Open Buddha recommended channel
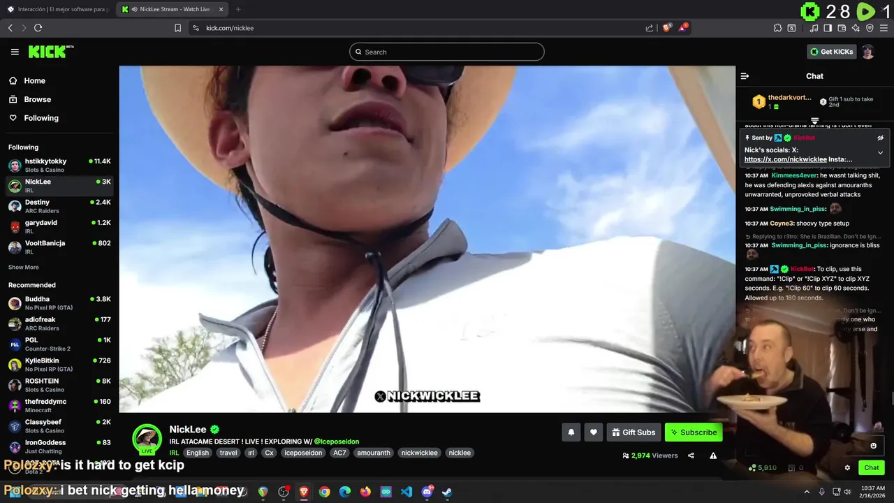894x503 pixels. 59,302
